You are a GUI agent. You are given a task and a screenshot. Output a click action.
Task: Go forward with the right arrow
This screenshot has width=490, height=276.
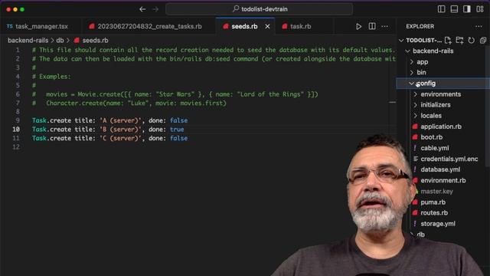[x=155, y=9]
